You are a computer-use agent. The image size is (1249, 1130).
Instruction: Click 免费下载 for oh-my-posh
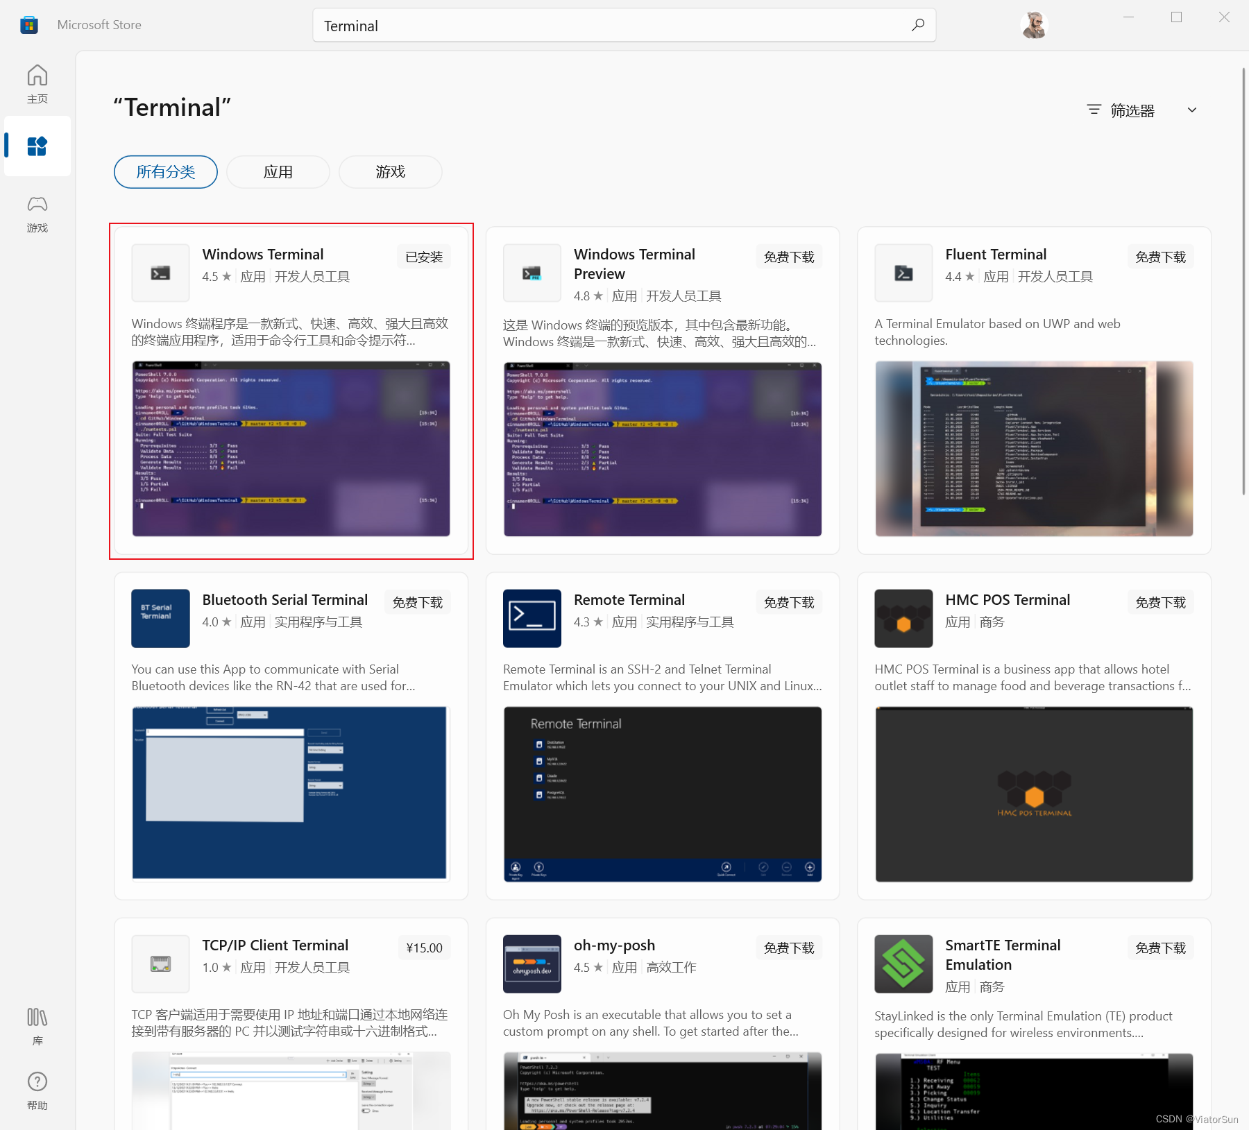click(x=789, y=948)
